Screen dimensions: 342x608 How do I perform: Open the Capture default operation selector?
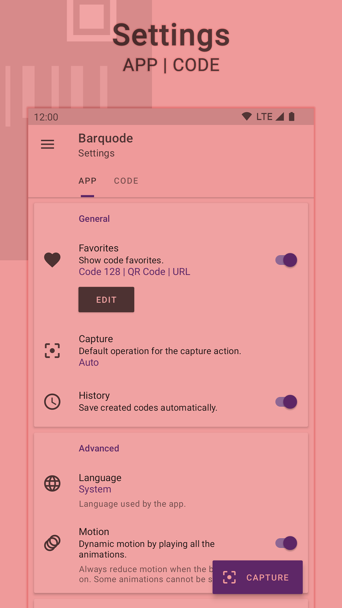[160, 351]
